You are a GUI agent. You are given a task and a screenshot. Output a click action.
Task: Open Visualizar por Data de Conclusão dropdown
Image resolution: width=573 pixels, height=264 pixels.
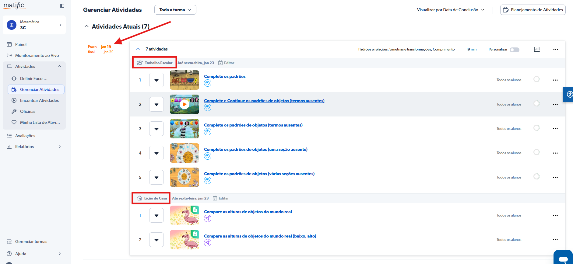(450, 10)
